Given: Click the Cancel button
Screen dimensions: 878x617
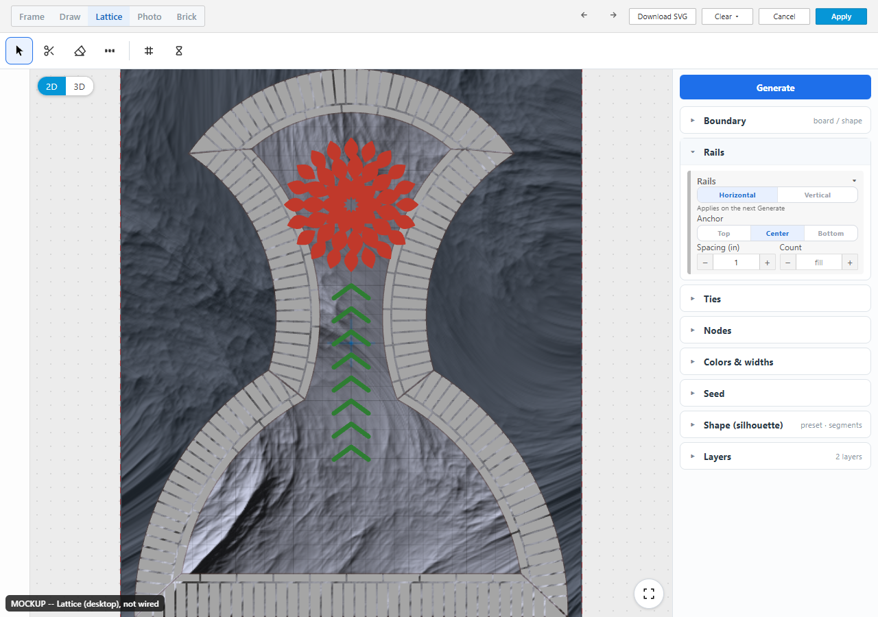Looking at the screenshot, I should 784,16.
